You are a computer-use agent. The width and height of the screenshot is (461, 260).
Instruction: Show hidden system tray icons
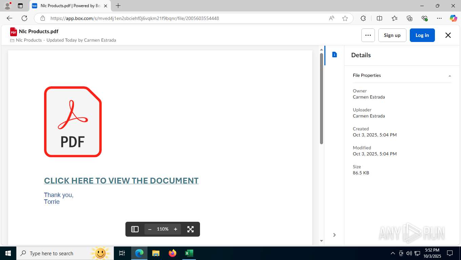(x=393, y=253)
